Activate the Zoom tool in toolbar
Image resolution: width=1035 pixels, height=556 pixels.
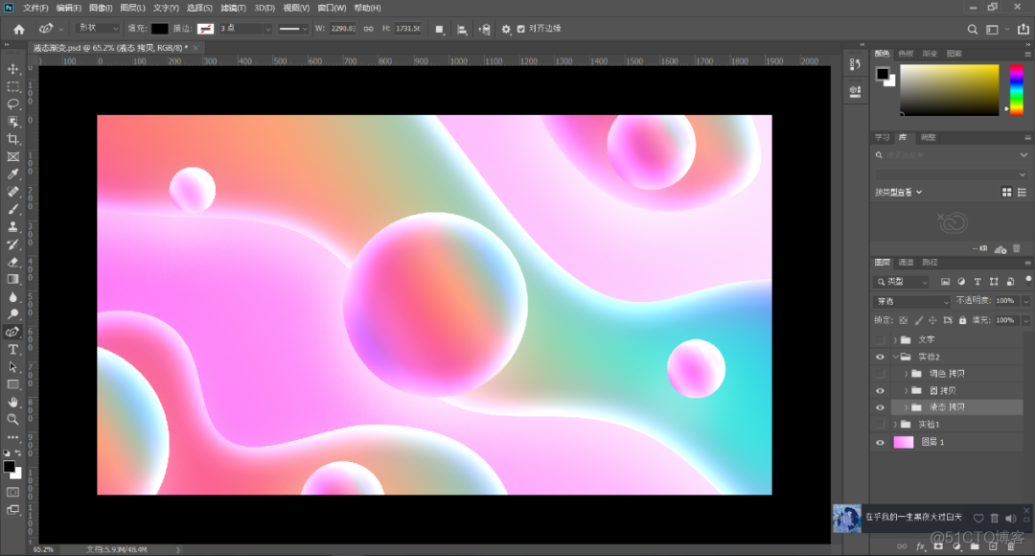coord(13,419)
